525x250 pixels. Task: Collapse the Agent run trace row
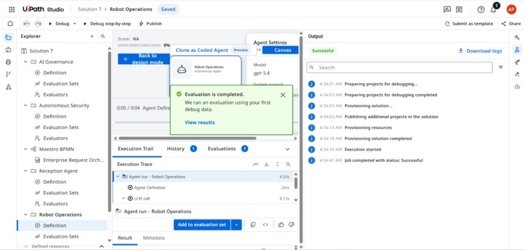[118, 177]
